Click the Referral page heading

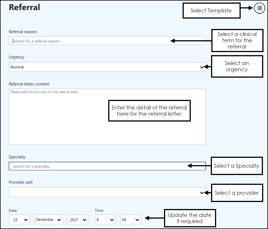tap(25, 7)
